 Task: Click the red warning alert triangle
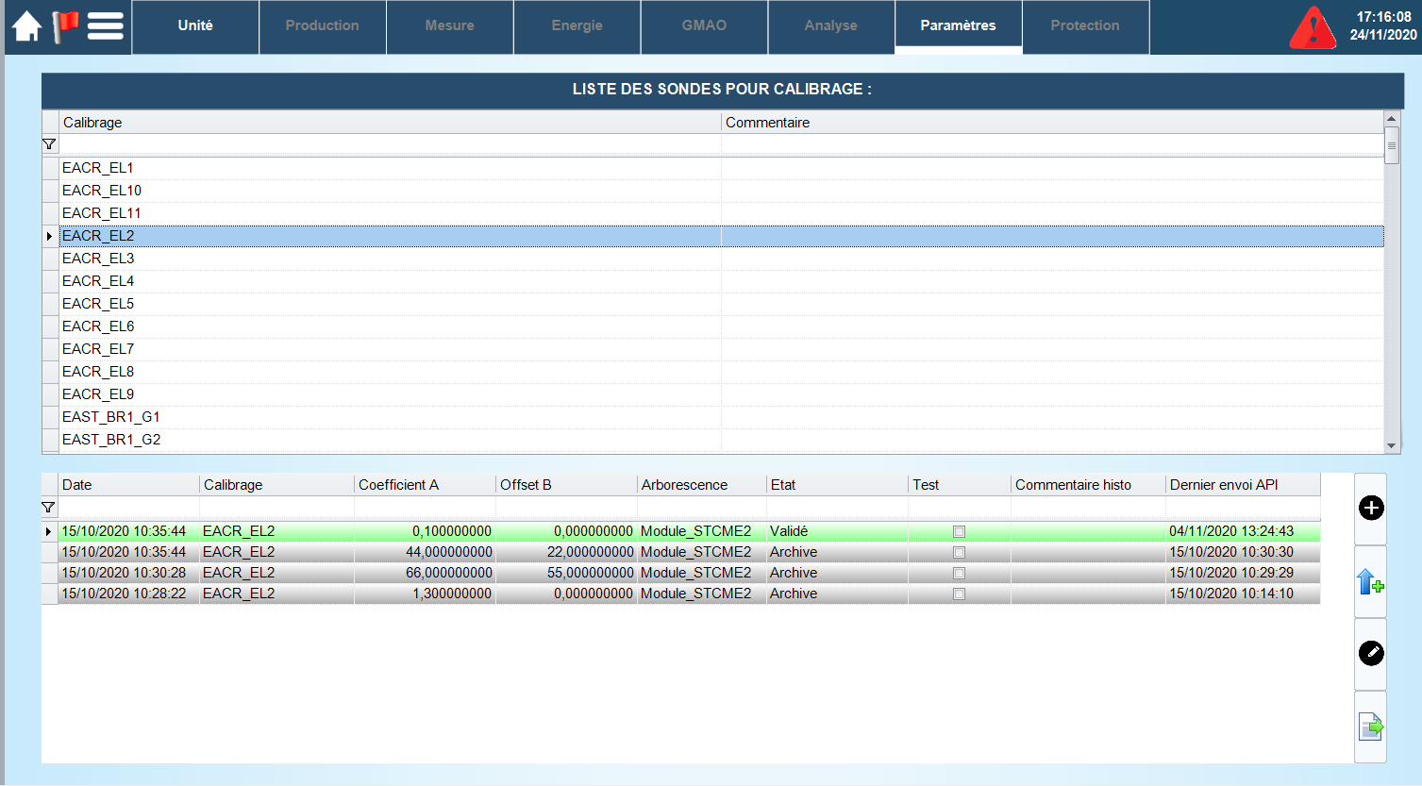click(x=1313, y=28)
